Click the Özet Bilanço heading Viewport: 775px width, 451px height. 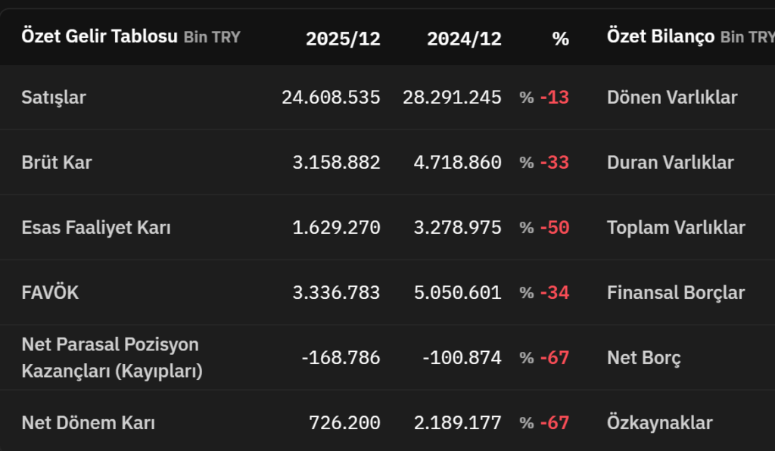[661, 37]
